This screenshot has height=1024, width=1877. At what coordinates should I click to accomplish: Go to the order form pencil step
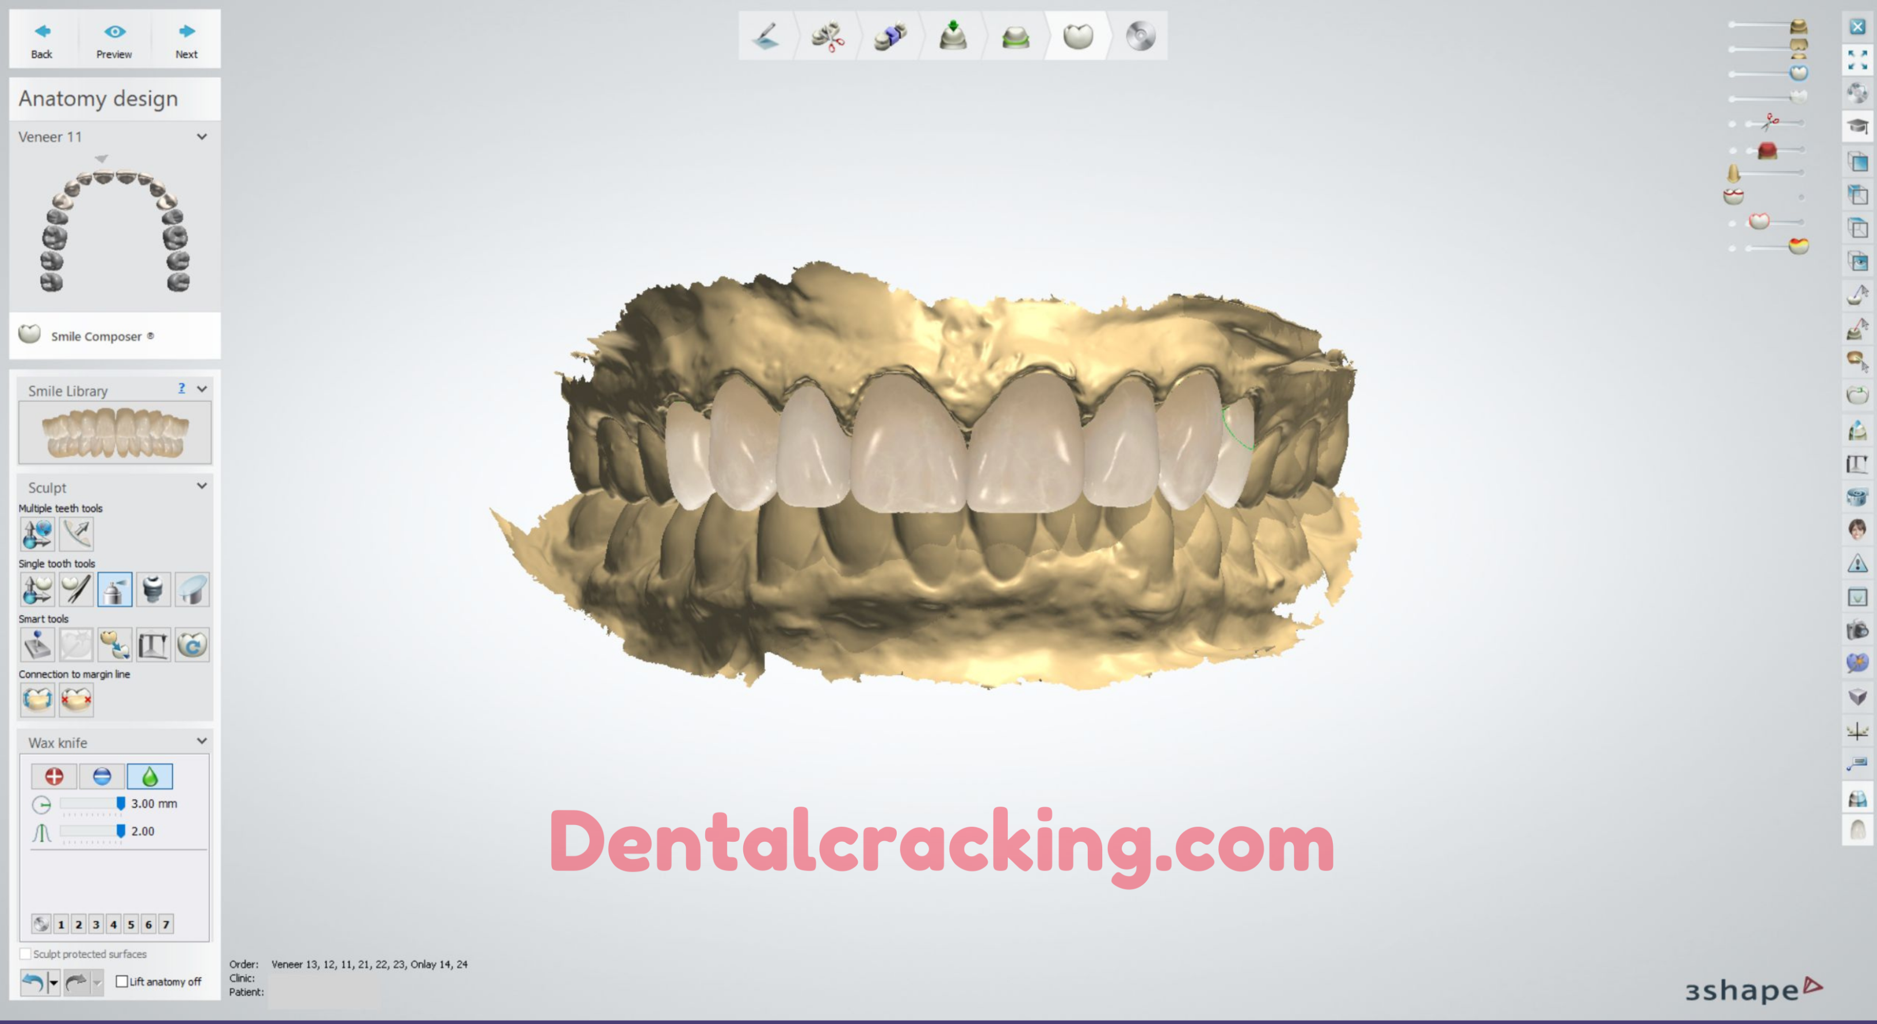click(767, 36)
